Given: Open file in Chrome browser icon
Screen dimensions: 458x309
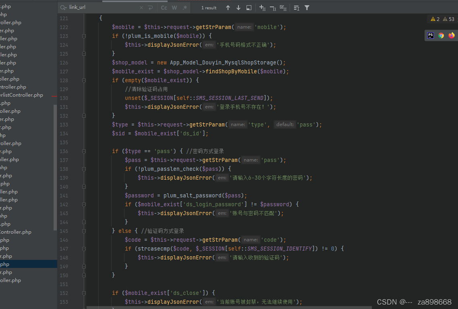Looking at the screenshot, I should (441, 35).
